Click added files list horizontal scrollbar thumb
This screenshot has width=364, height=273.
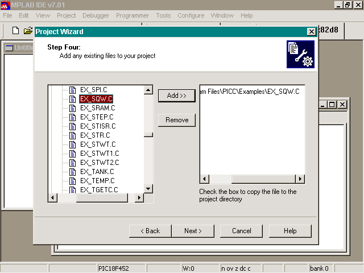point(263,179)
